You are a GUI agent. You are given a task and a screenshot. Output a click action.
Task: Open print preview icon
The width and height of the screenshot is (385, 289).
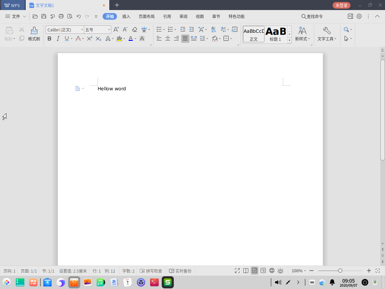70,16
